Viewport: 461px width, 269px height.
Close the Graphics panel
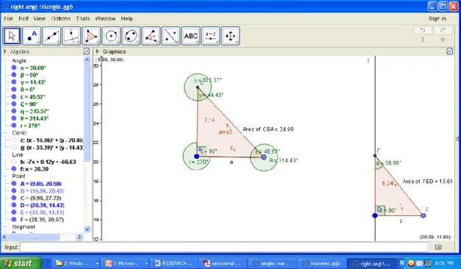[449, 51]
